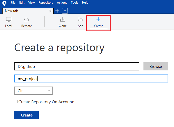
Task: Open the Remote repositories cloud icon
Action: [x=26, y=20]
